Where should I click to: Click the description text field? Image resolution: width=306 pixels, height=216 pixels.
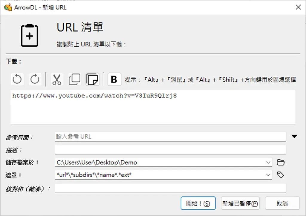[x=170, y=150]
